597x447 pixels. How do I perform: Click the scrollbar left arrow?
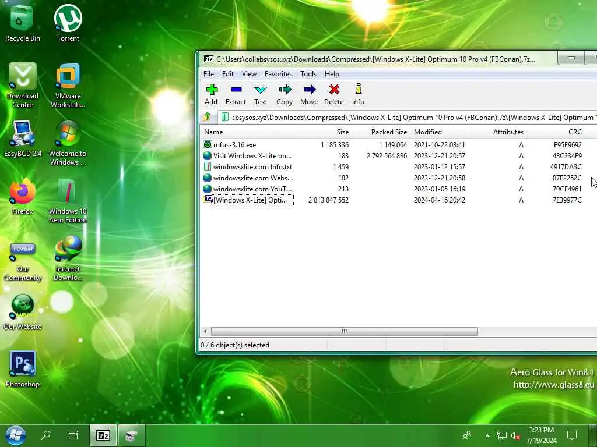coord(205,331)
